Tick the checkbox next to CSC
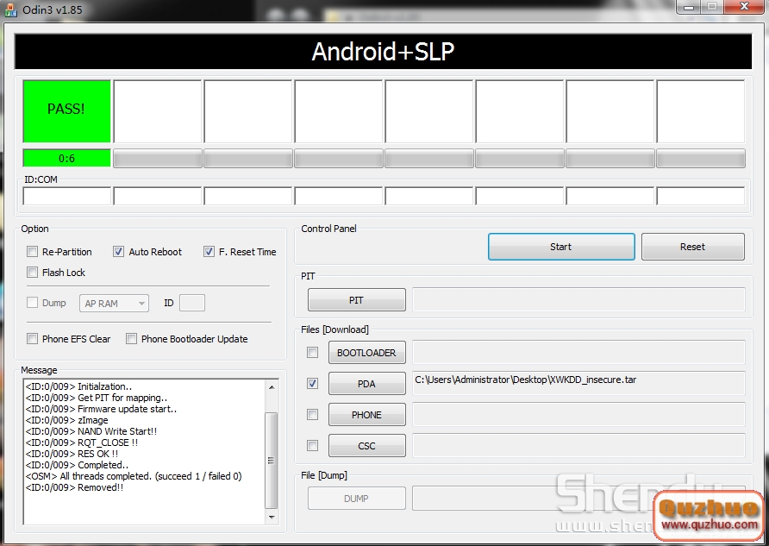Image resolution: width=769 pixels, height=546 pixels. pos(312,445)
